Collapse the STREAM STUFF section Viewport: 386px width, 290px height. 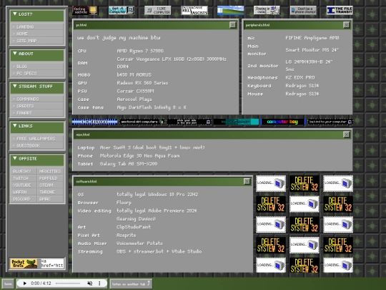tap(37, 87)
